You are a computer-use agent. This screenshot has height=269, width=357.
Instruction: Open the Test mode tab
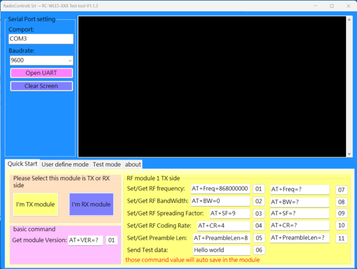[x=107, y=164]
